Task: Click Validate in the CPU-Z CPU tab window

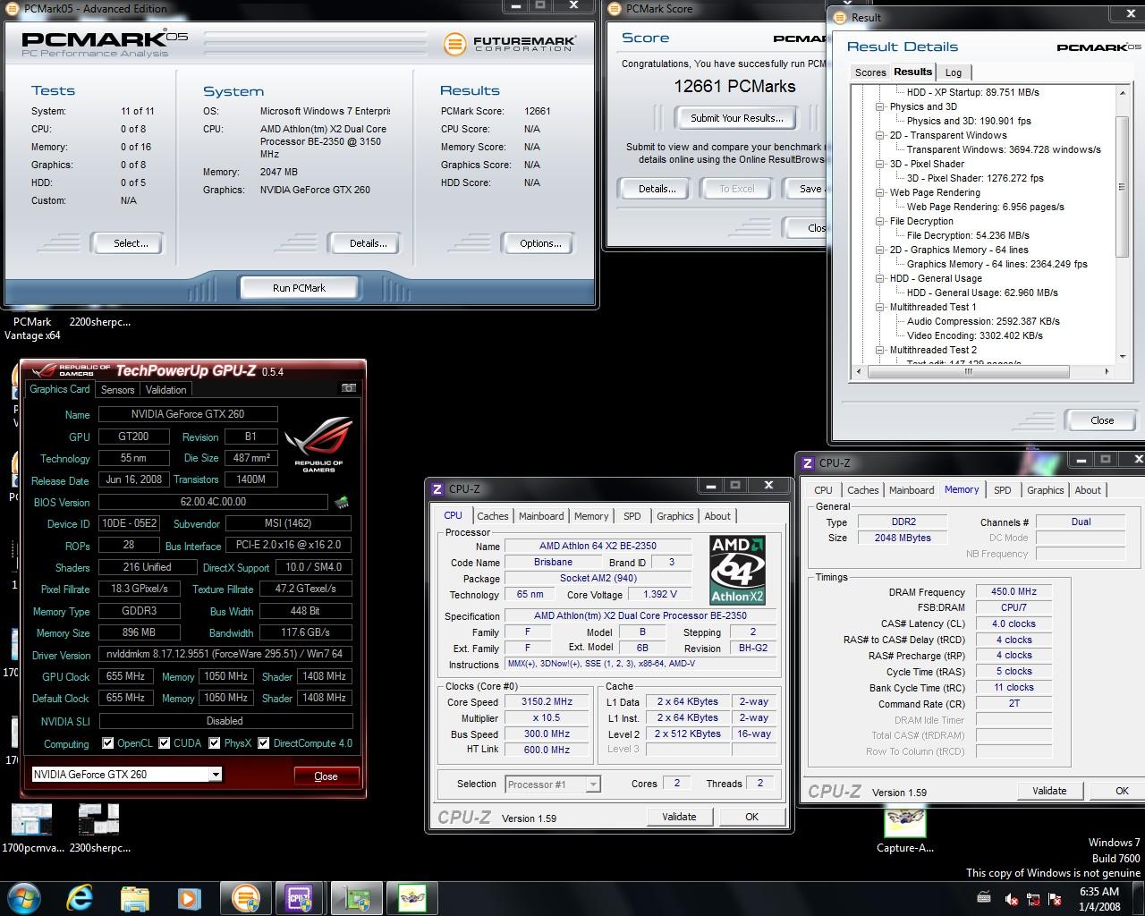Action: point(679,817)
